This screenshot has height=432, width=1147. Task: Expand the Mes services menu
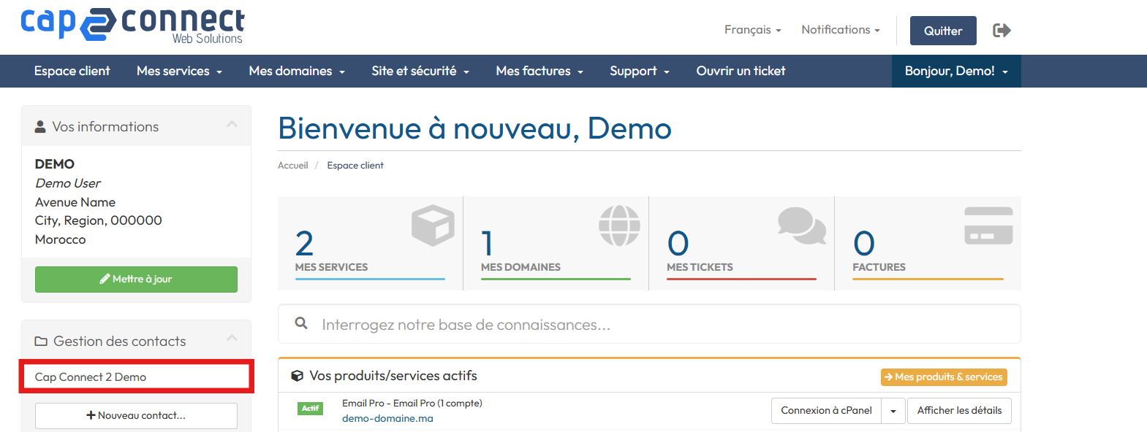[179, 71]
